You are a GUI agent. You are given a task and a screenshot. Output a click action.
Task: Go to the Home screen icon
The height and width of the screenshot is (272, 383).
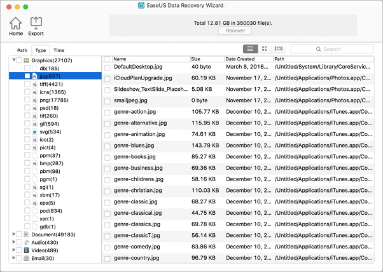pos(16,24)
